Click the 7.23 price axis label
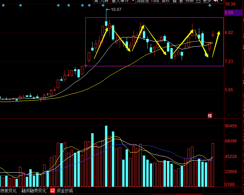Image resolution: width=244 pixels, height=195 pixels. click(x=229, y=61)
